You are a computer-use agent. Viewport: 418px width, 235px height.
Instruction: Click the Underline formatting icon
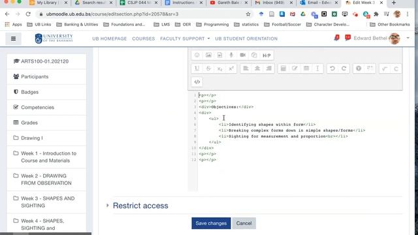click(x=197, y=69)
